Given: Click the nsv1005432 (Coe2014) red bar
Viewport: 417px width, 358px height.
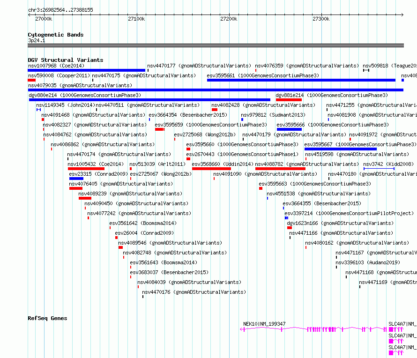Looking at the screenshot, I should tap(86, 169).
